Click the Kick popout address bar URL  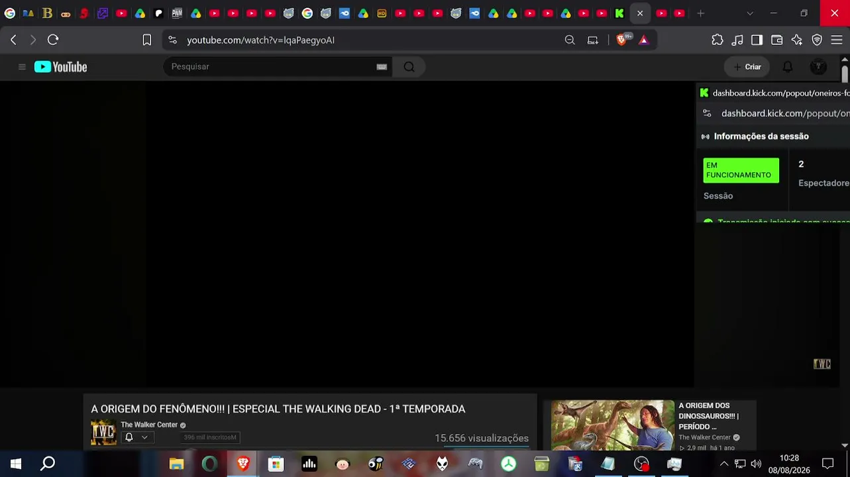click(x=785, y=113)
